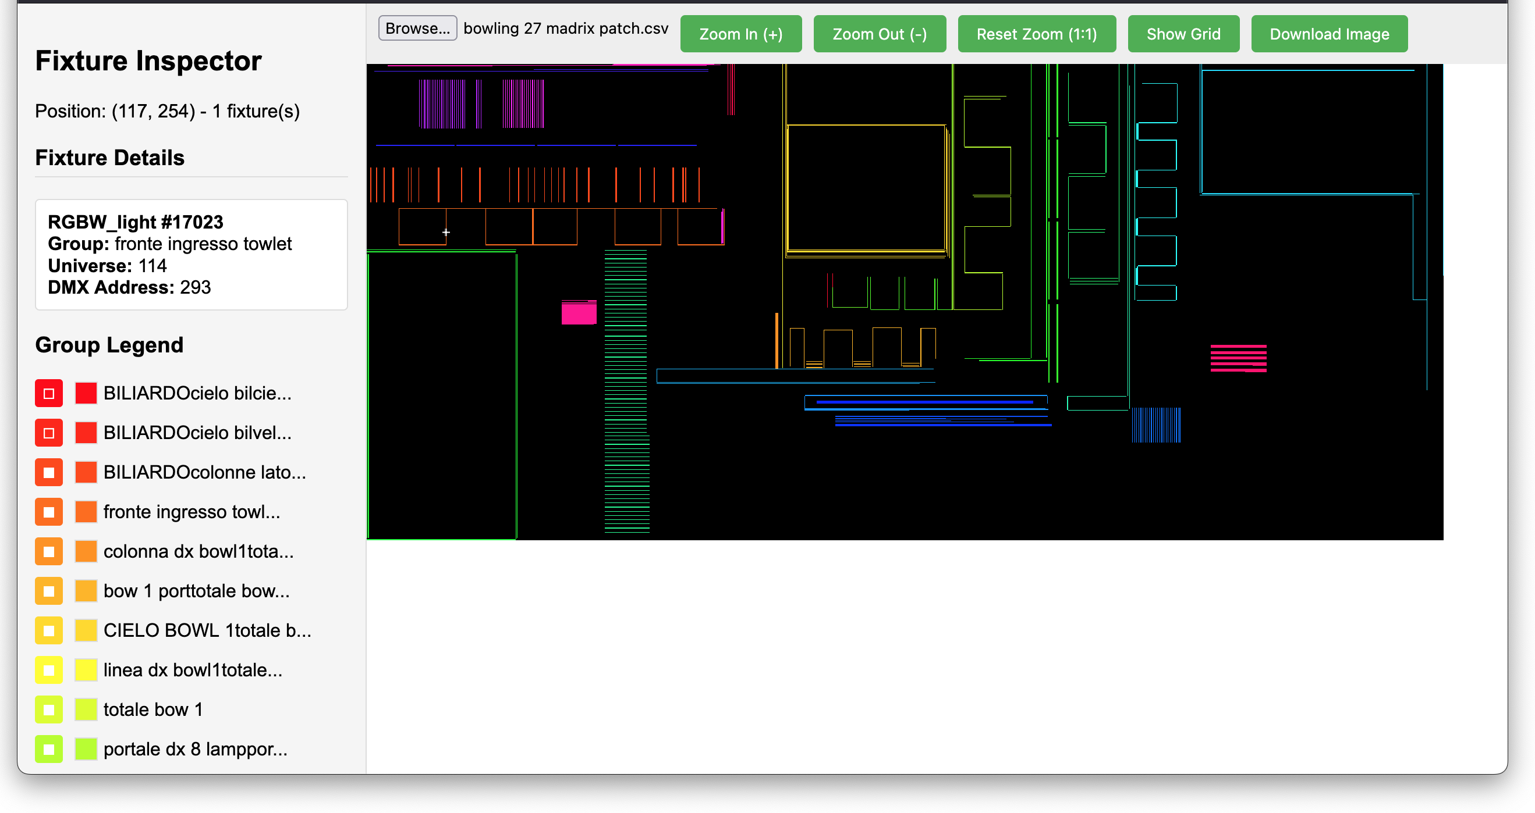Open the Browse file chooser
The width and height of the screenshot is (1535, 813).
click(x=417, y=28)
